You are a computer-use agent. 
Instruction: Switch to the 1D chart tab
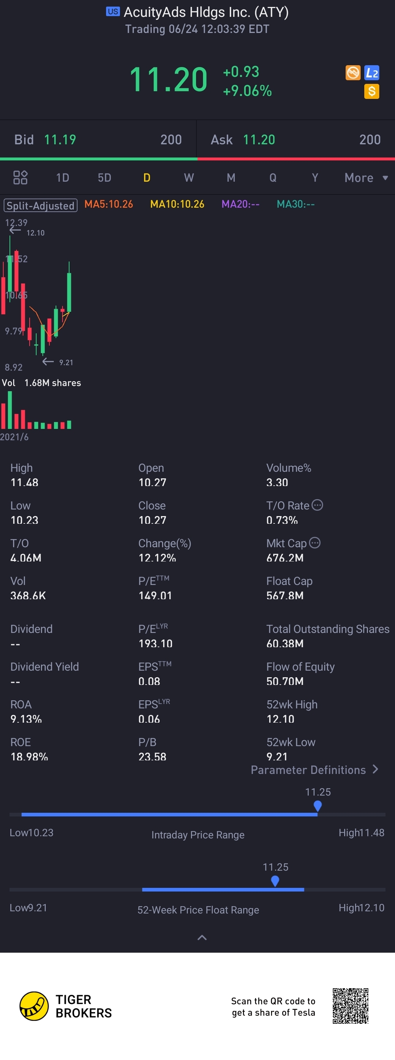(x=63, y=178)
